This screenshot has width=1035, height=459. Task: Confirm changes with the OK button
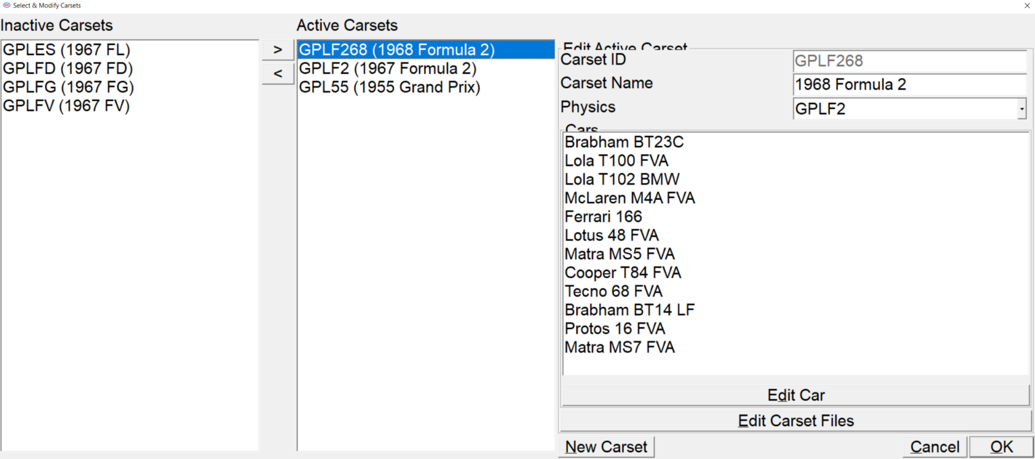pyautogui.click(x=1002, y=446)
